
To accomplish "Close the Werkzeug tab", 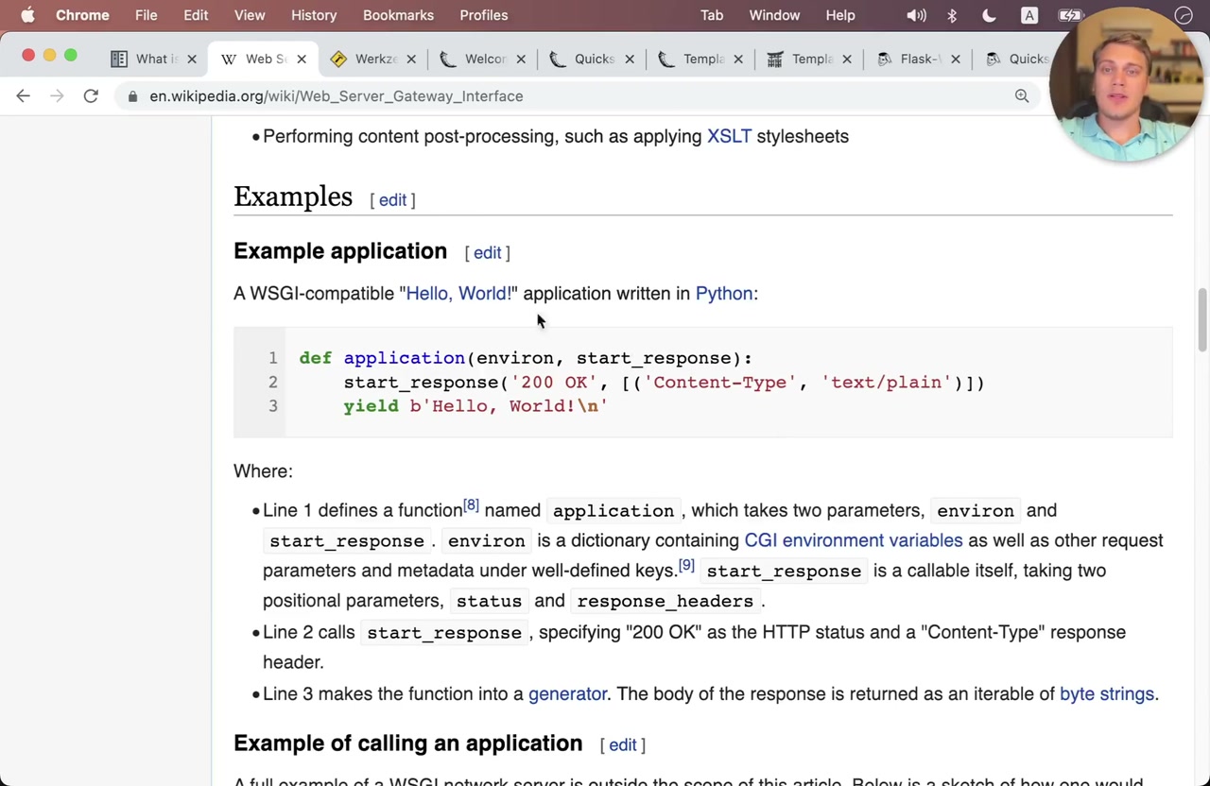I will 411,59.
